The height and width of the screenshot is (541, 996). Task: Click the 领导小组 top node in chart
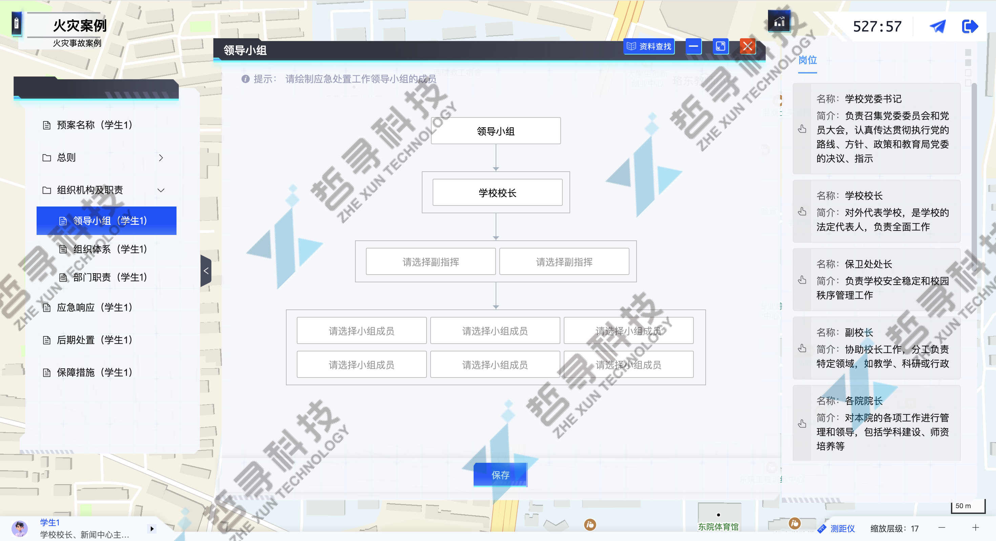pos(496,131)
